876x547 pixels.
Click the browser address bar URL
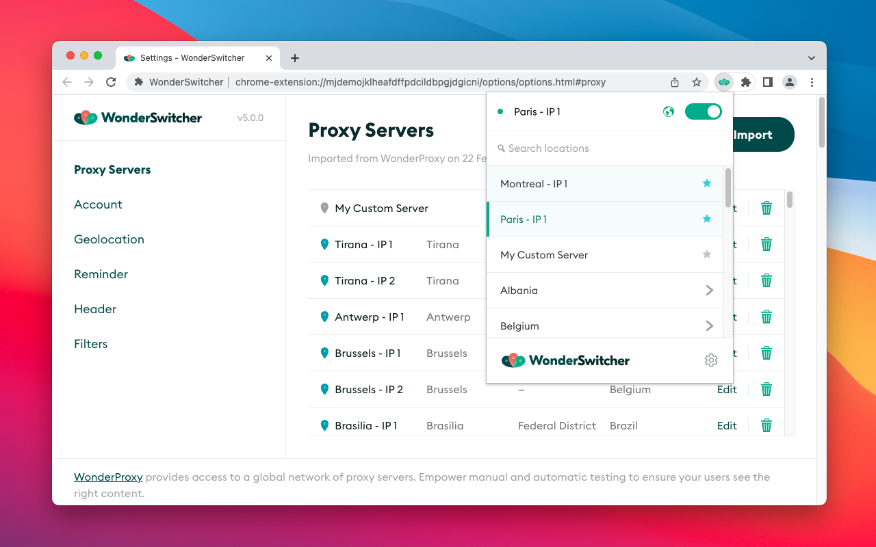point(420,82)
